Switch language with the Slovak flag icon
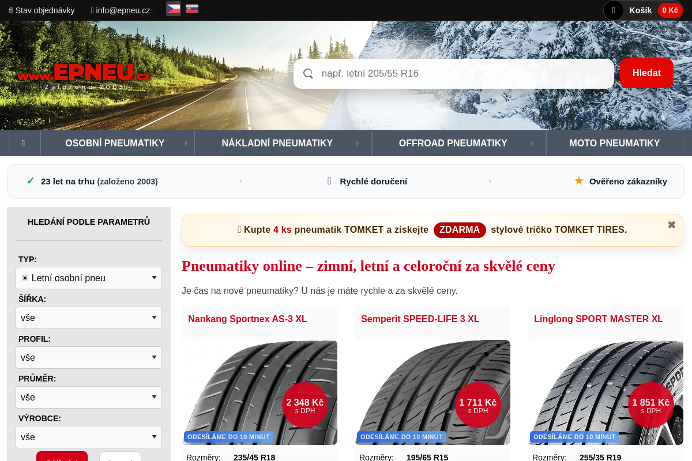The width and height of the screenshot is (692, 461). pyautogui.click(x=192, y=9)
